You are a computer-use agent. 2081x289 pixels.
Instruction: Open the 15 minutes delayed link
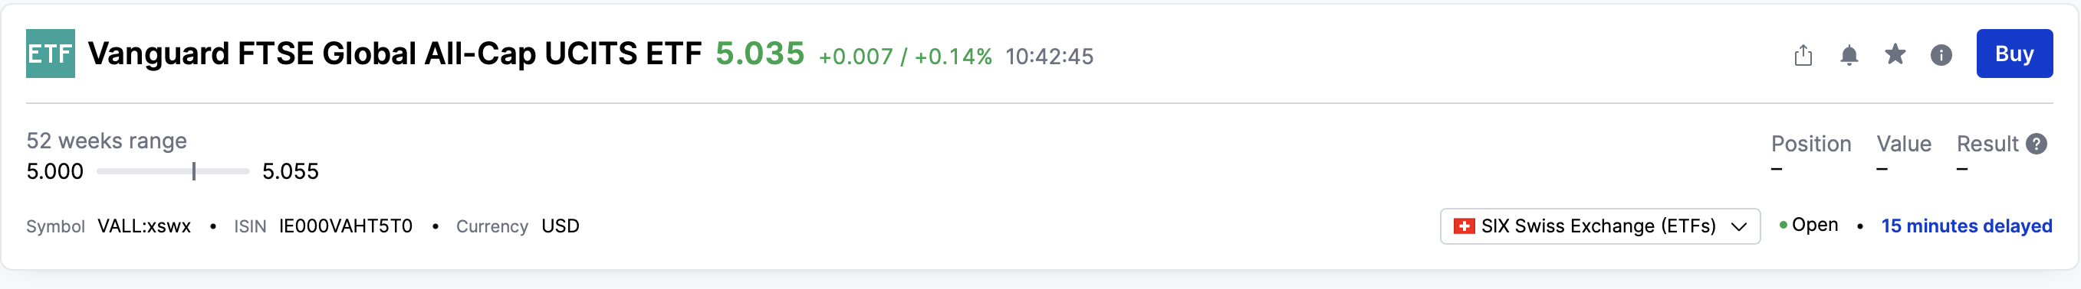click(1966, 226)
